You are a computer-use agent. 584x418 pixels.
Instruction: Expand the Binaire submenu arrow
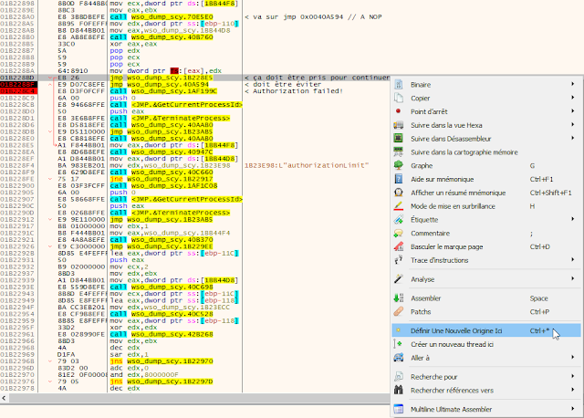click(573, 84)
